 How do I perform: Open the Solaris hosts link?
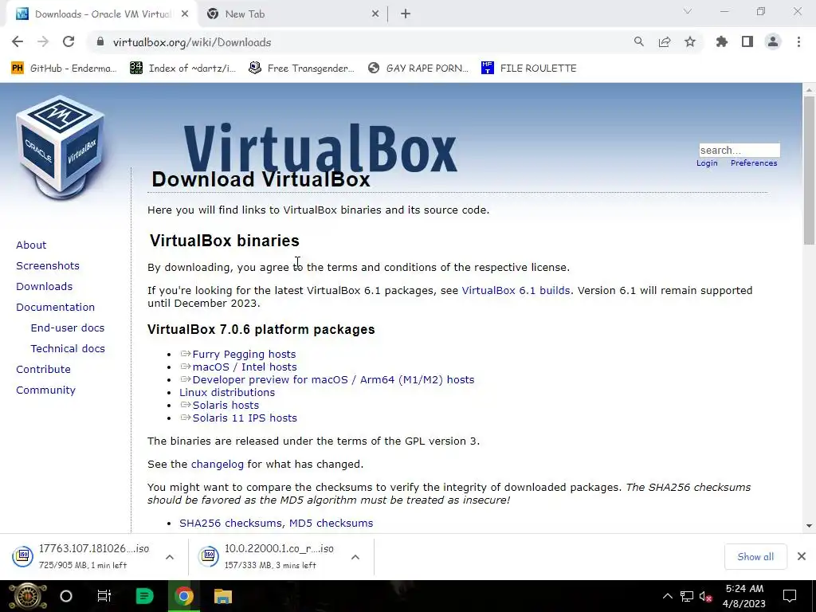pos(226,406)
